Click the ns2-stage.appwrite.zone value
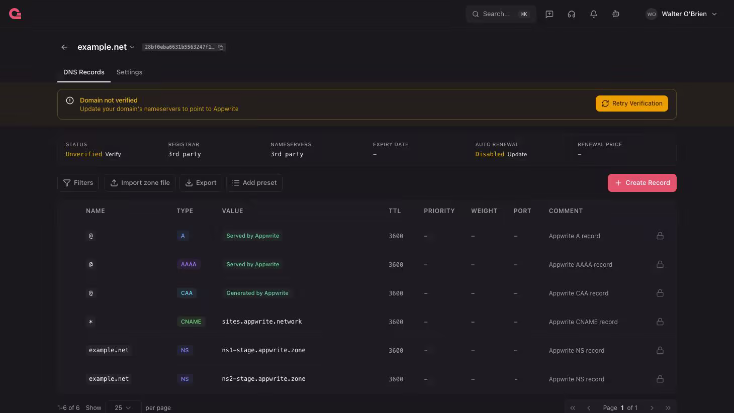Screen dimensions: 734x413 pos(263,379)
